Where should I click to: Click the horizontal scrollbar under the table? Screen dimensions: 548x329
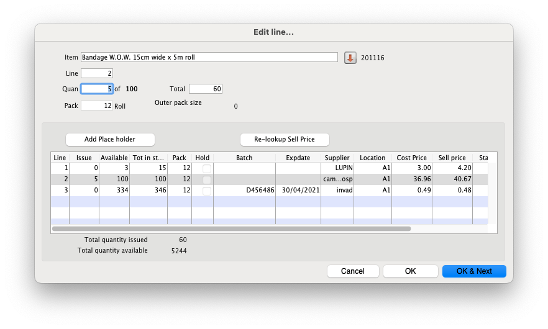pos(231,228)
